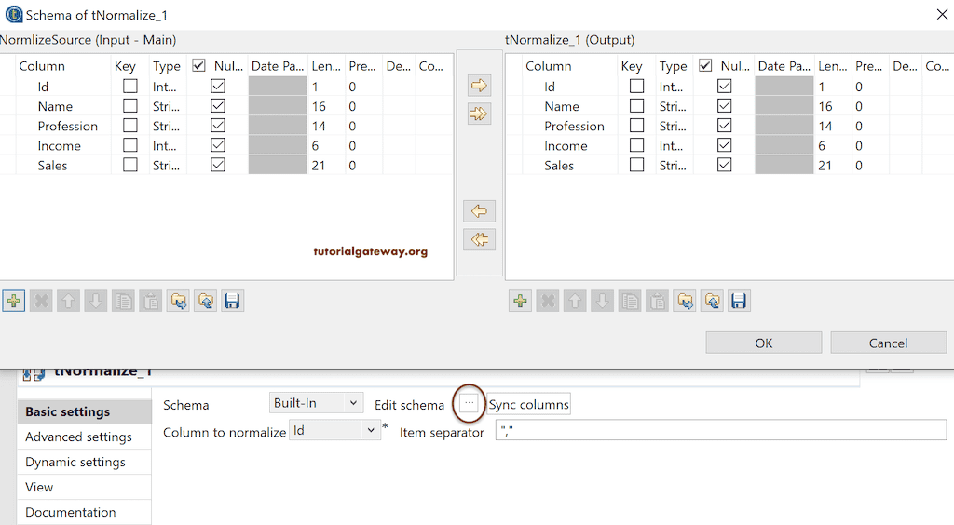Save output schema as generic schema

[739, 301]
